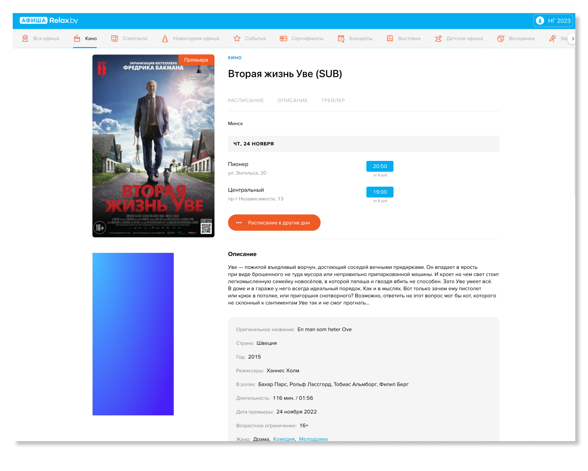Screen dimensions: 588x471
Task: Open the Пионер cinema link
Action: coord(238,164)
